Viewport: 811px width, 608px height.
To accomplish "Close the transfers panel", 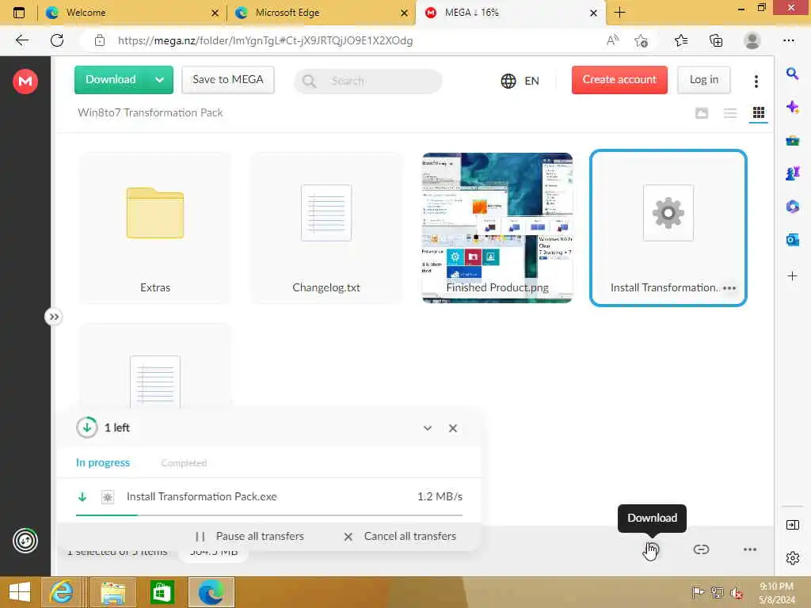I will pyautogui.click(x=452, y=428).
